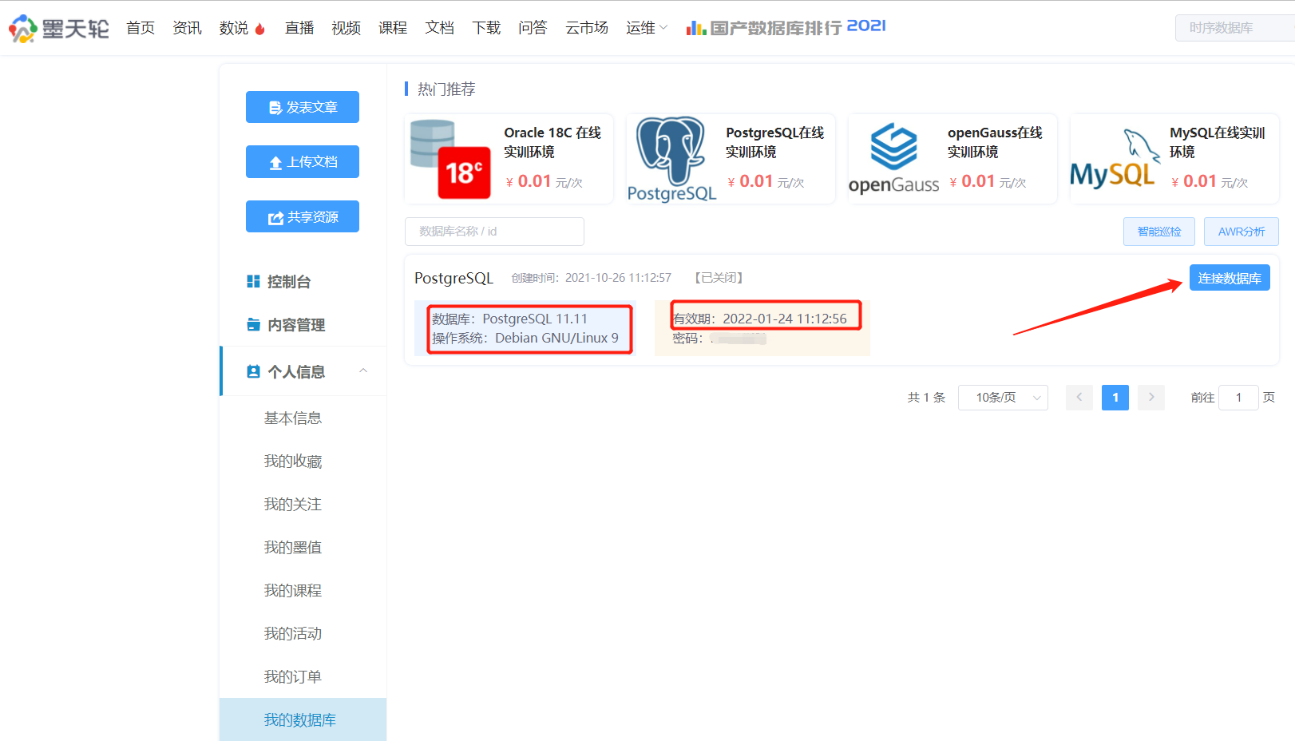Click 操作系统: Debian GNU/Linux 9 text
The height and width of the screenshot is (741, 1295).
(525, 338)
